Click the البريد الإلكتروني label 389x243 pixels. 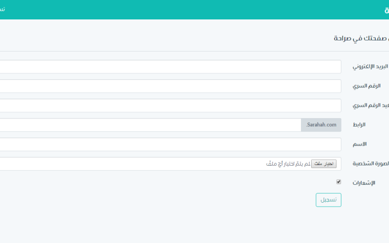tap(372, 67)
